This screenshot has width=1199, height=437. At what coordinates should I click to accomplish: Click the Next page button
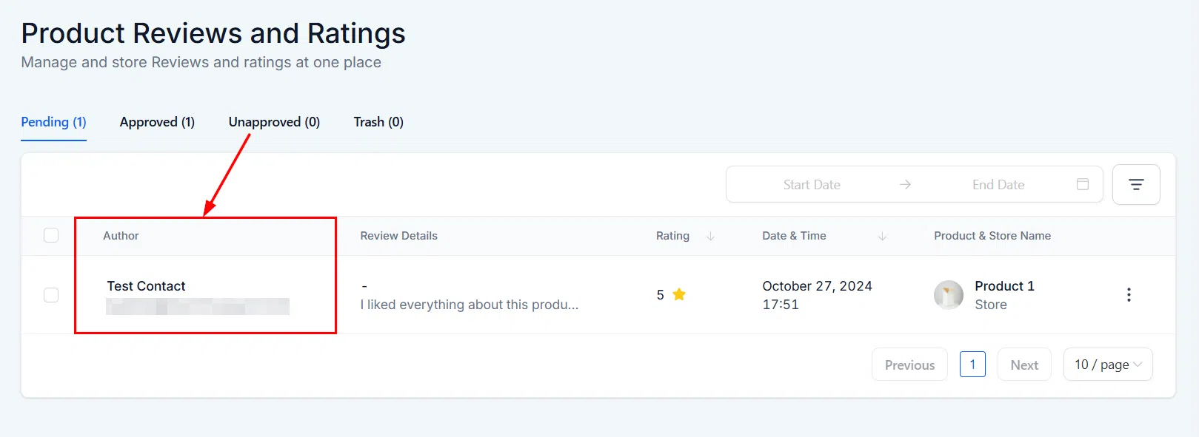(x=1024, y=365)
